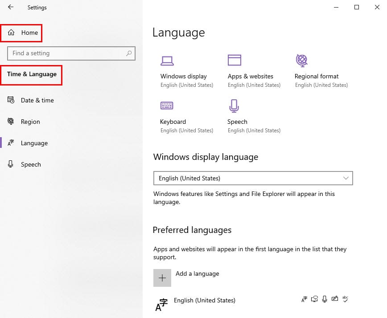Maximize the Settings window
Viewport: 387px width, 318px height.
pyautogui.click(x=357, y=7)
